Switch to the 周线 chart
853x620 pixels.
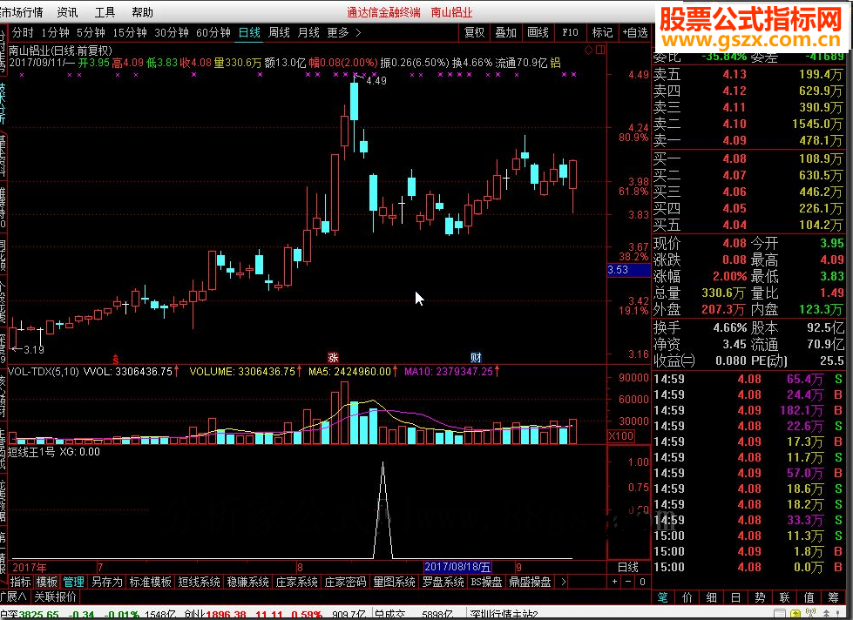[x=279, y=32]
